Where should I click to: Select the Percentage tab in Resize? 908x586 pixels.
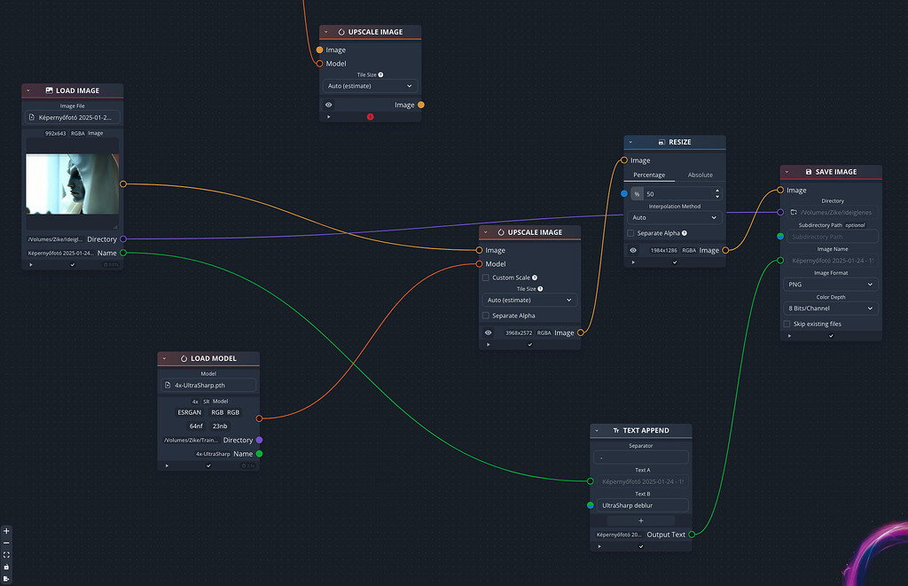[649, 175]
